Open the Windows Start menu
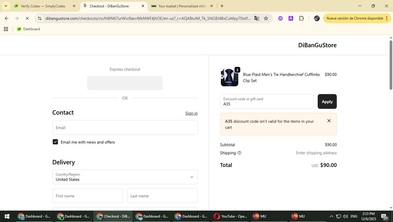The width and height of the screenshot is (393, 222). click(x=7, y=216)
